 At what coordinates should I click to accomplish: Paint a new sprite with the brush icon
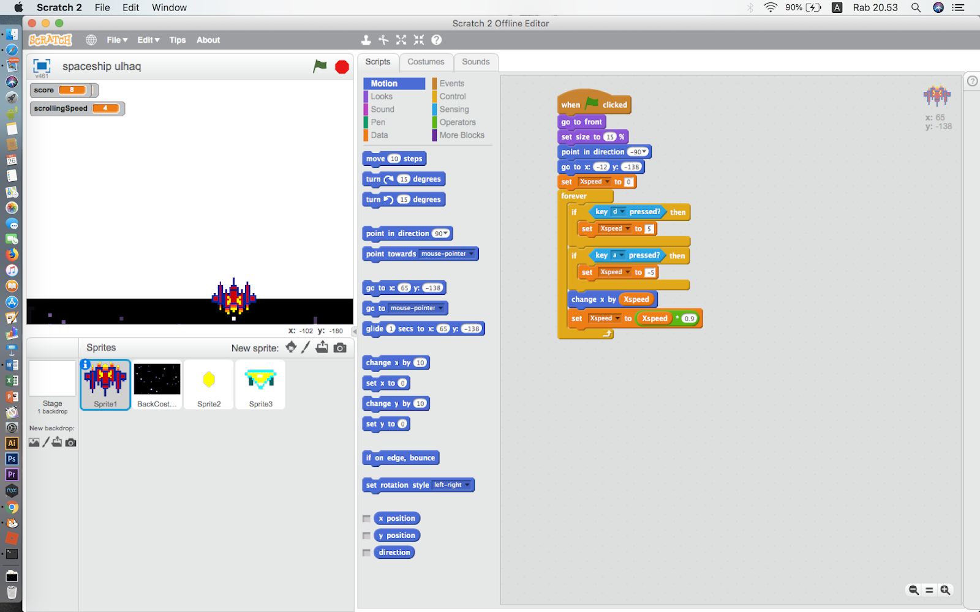pos(306,347)
